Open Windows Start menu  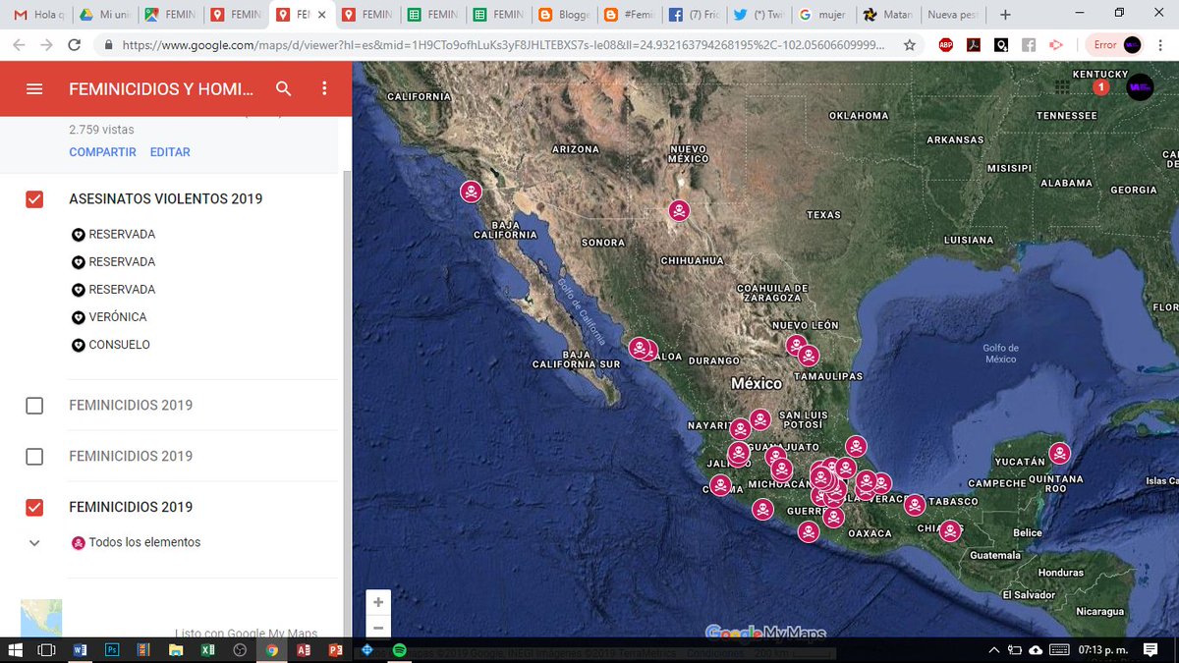pos(14,650)
